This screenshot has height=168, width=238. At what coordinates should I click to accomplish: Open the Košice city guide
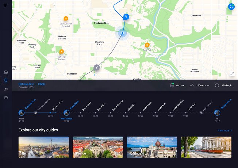coord(98,147)
